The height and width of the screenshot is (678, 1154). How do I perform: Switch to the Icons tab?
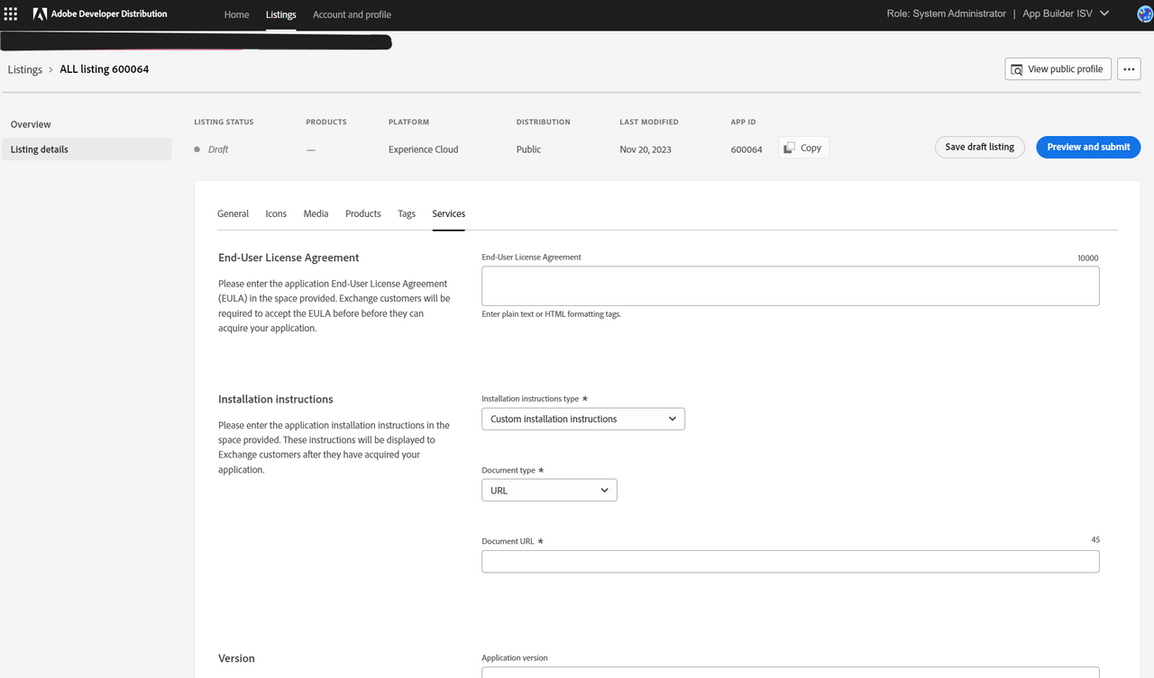276,213
